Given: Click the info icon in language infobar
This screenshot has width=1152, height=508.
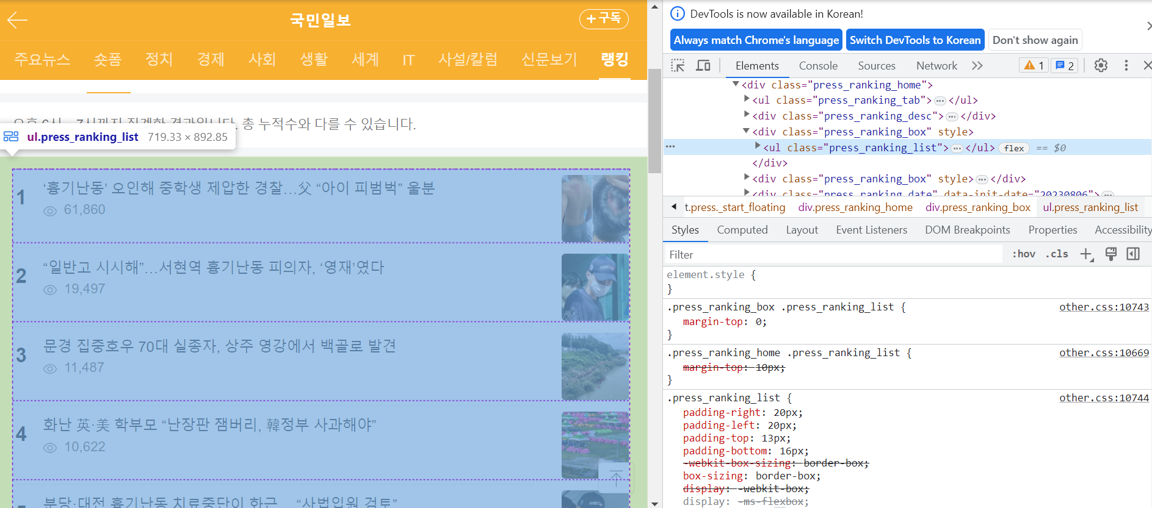Looking at the screenshot, I should pyautogui.click(x=678, y=13).
